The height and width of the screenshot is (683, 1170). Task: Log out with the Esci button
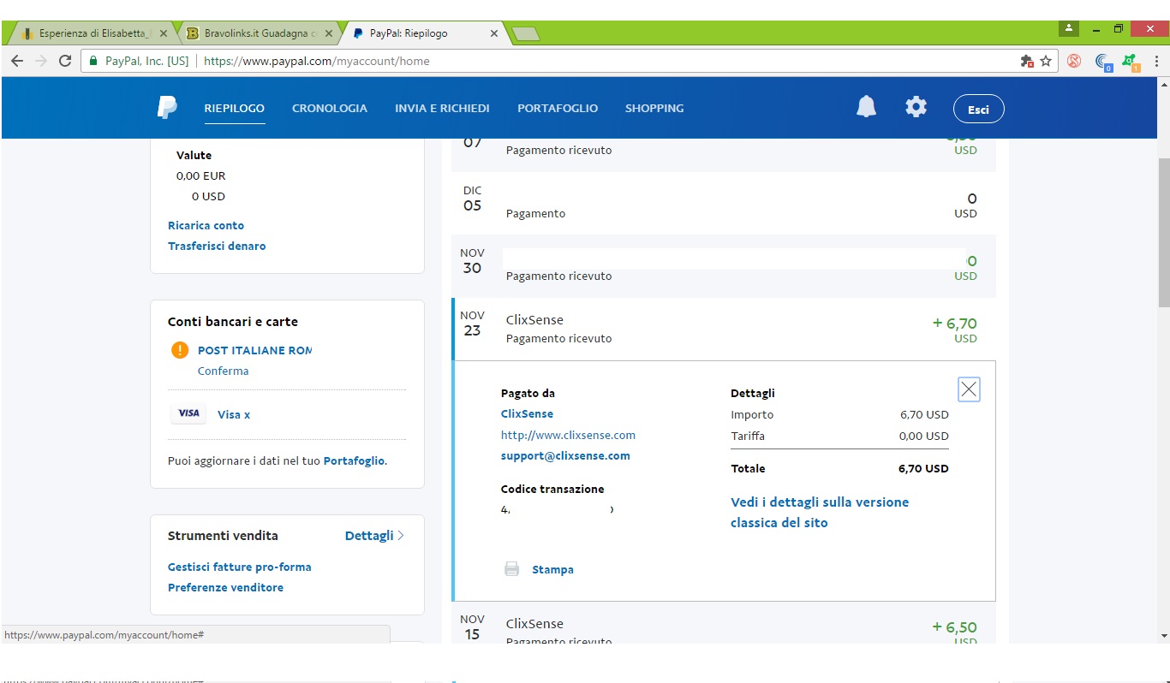click(978, 109)
